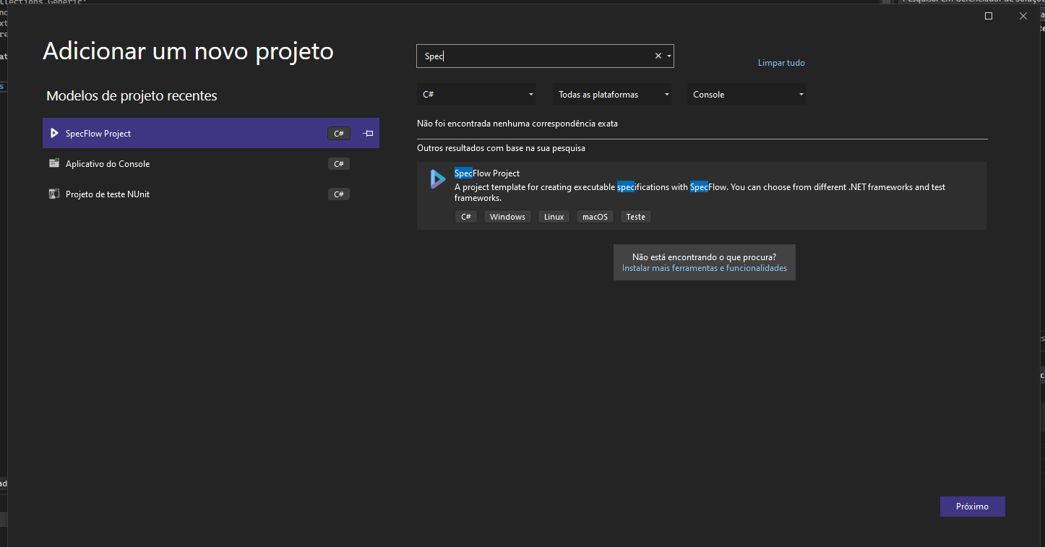Image resolution: width=1045 pixels, height=547 pixels.
Task: Clear the search box with the X icon
Action: (x=658, y=56)
